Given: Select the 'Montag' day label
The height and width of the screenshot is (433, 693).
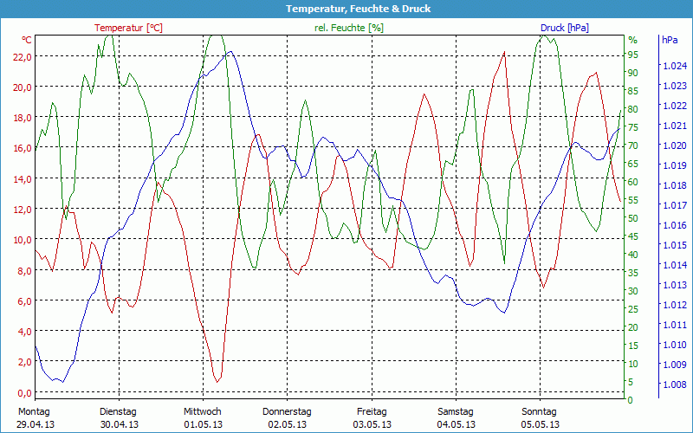Looking at the screenshot, I should (34, 412).
